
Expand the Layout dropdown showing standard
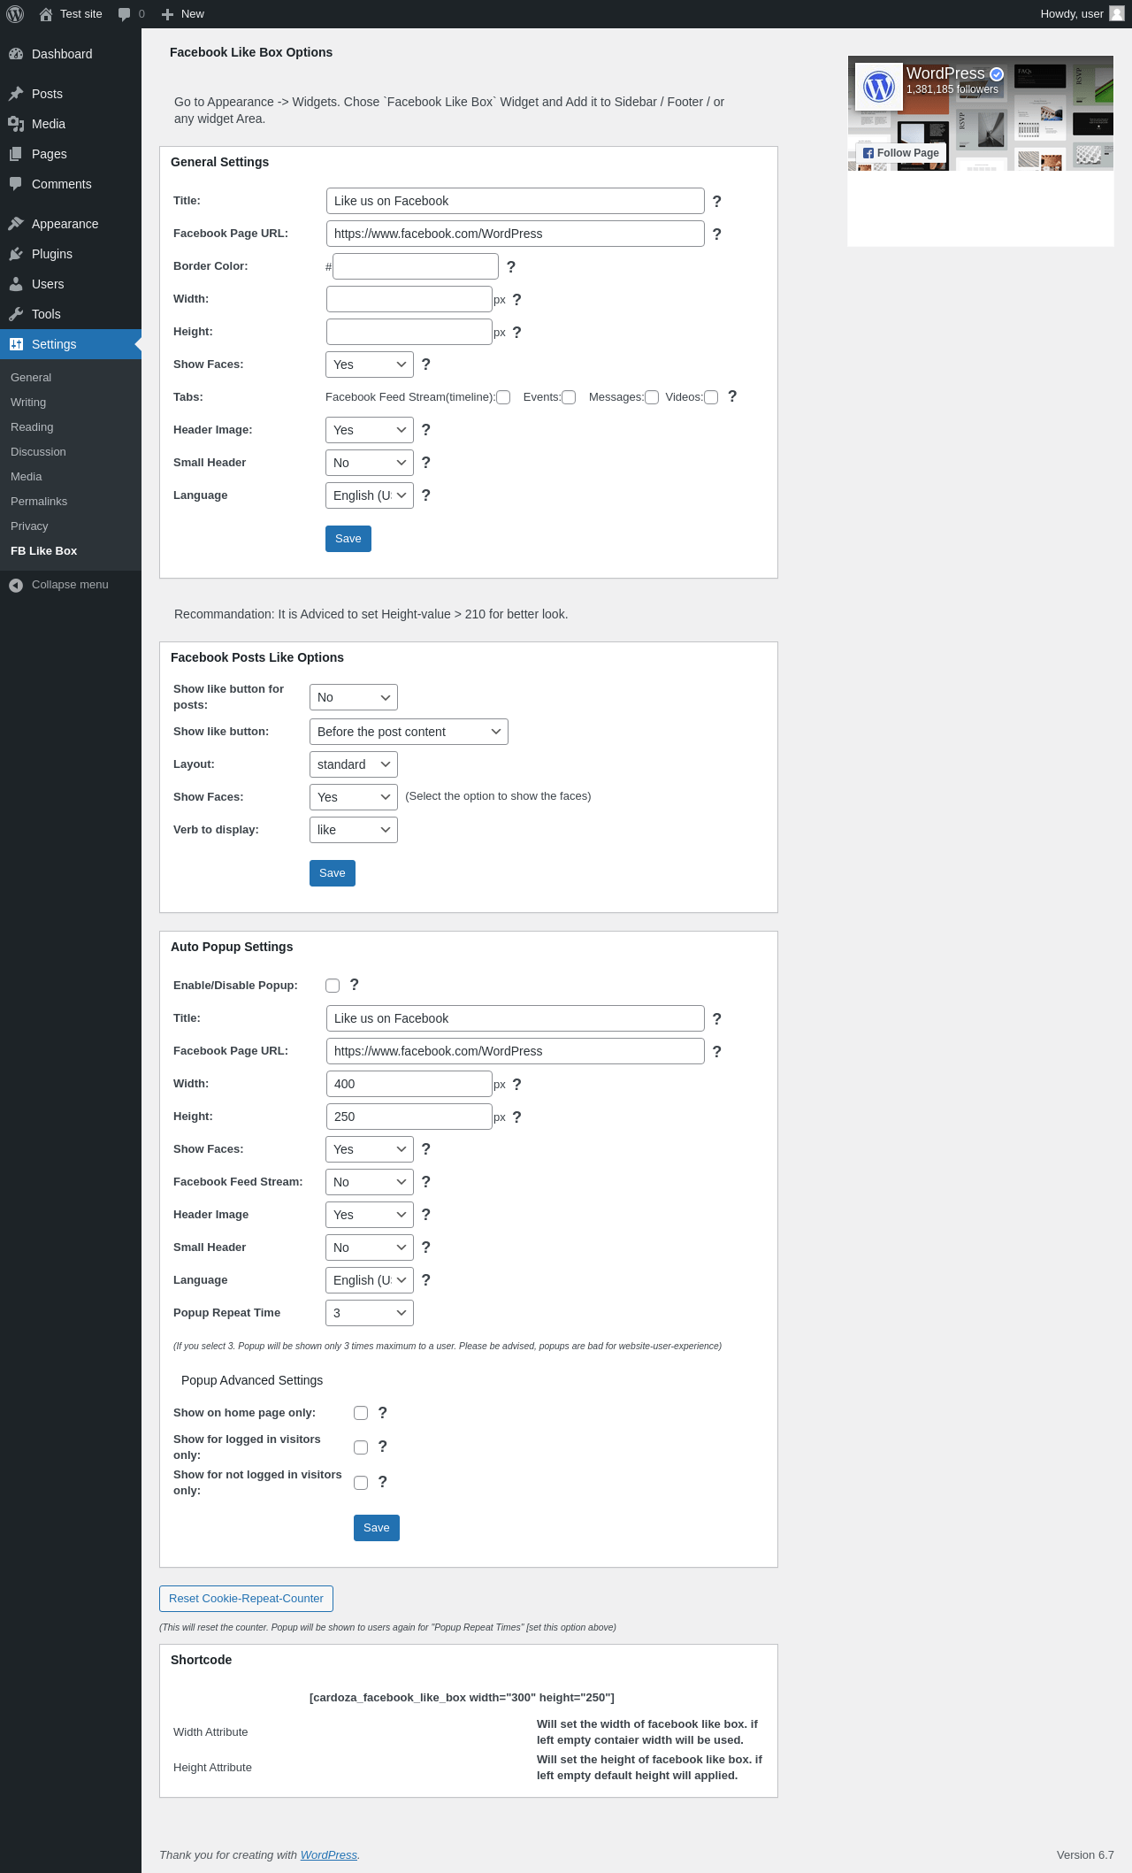click(x=353, y=764)
